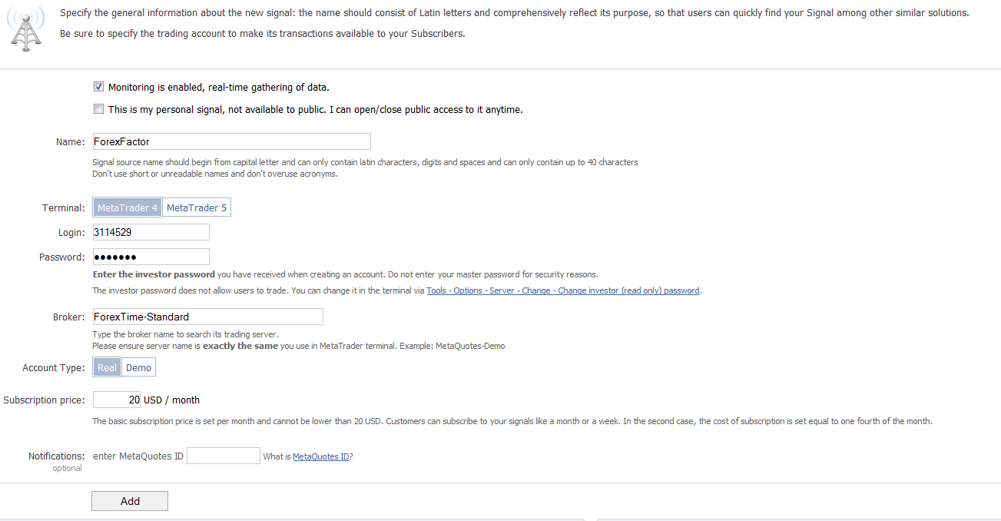Switch terminal to MetaTrader 5
This screenshot has height=521, width=1001.
coord(197,207)
